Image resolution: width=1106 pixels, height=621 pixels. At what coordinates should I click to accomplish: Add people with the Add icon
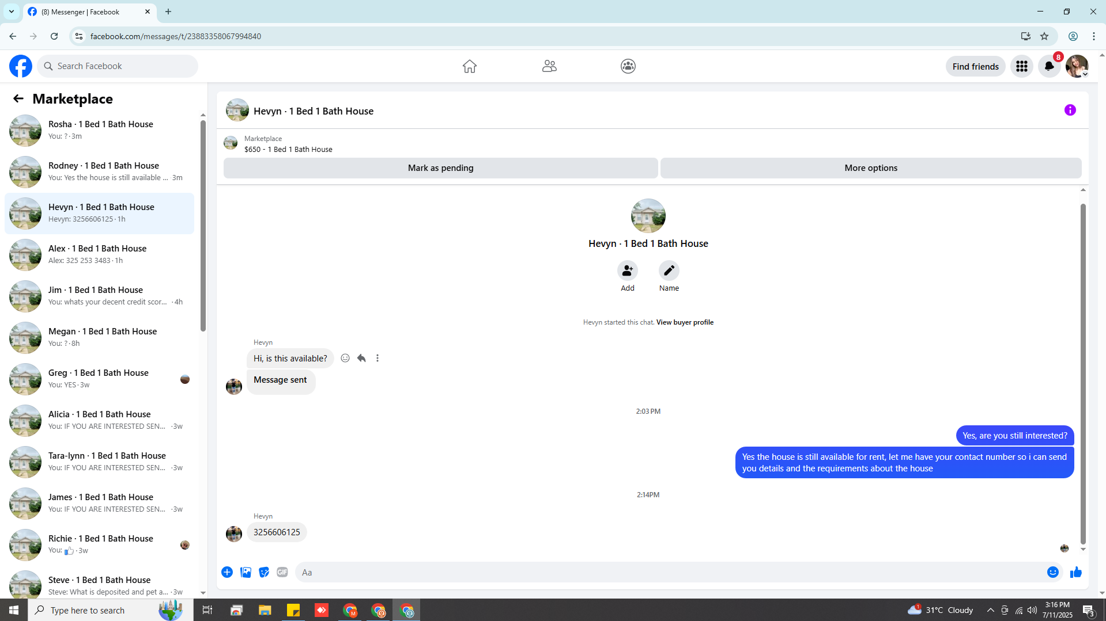628,271
